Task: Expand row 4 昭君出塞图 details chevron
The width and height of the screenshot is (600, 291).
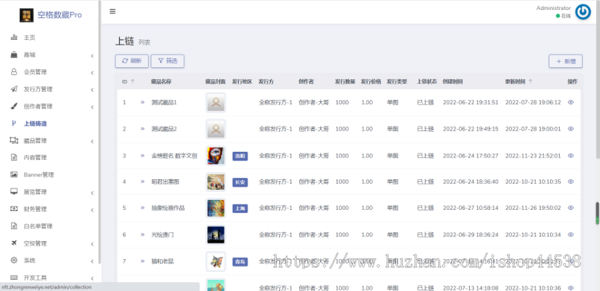Action: [143, 181]
